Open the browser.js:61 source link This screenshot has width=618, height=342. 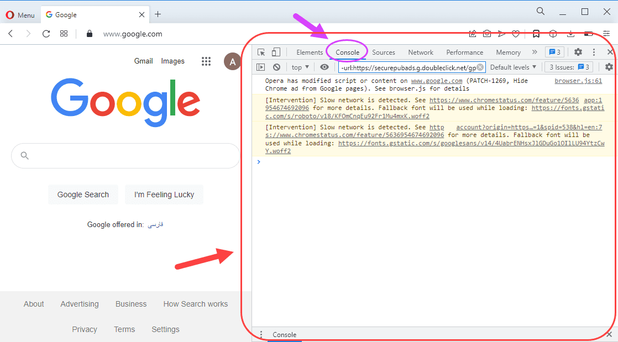(578, 81)
